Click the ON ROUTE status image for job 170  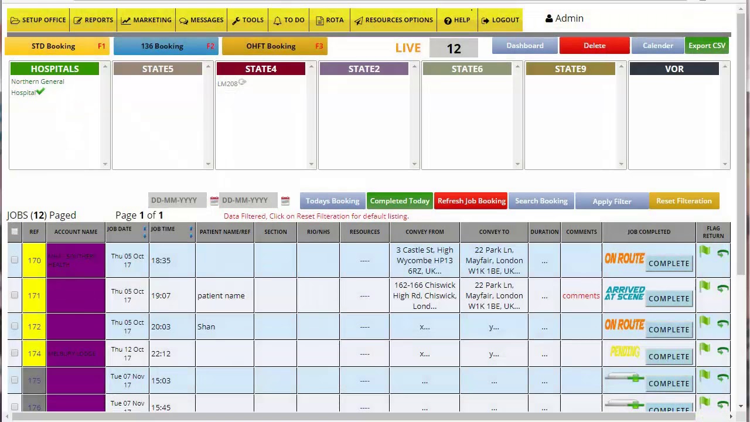[x=625, y=258]
